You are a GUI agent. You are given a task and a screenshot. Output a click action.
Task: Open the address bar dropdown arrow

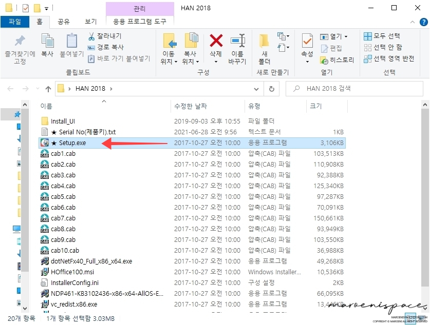[x=256, y=88]
